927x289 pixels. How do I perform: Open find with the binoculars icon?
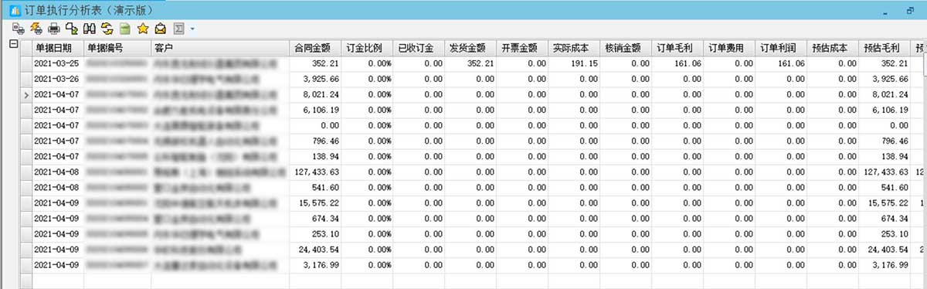90,29
